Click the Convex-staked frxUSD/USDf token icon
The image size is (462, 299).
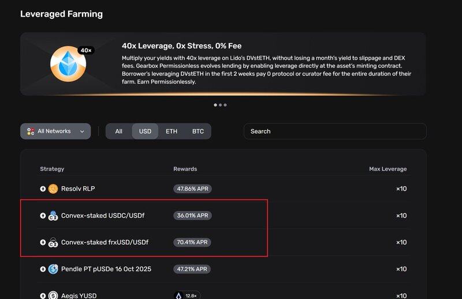(53, 243)
